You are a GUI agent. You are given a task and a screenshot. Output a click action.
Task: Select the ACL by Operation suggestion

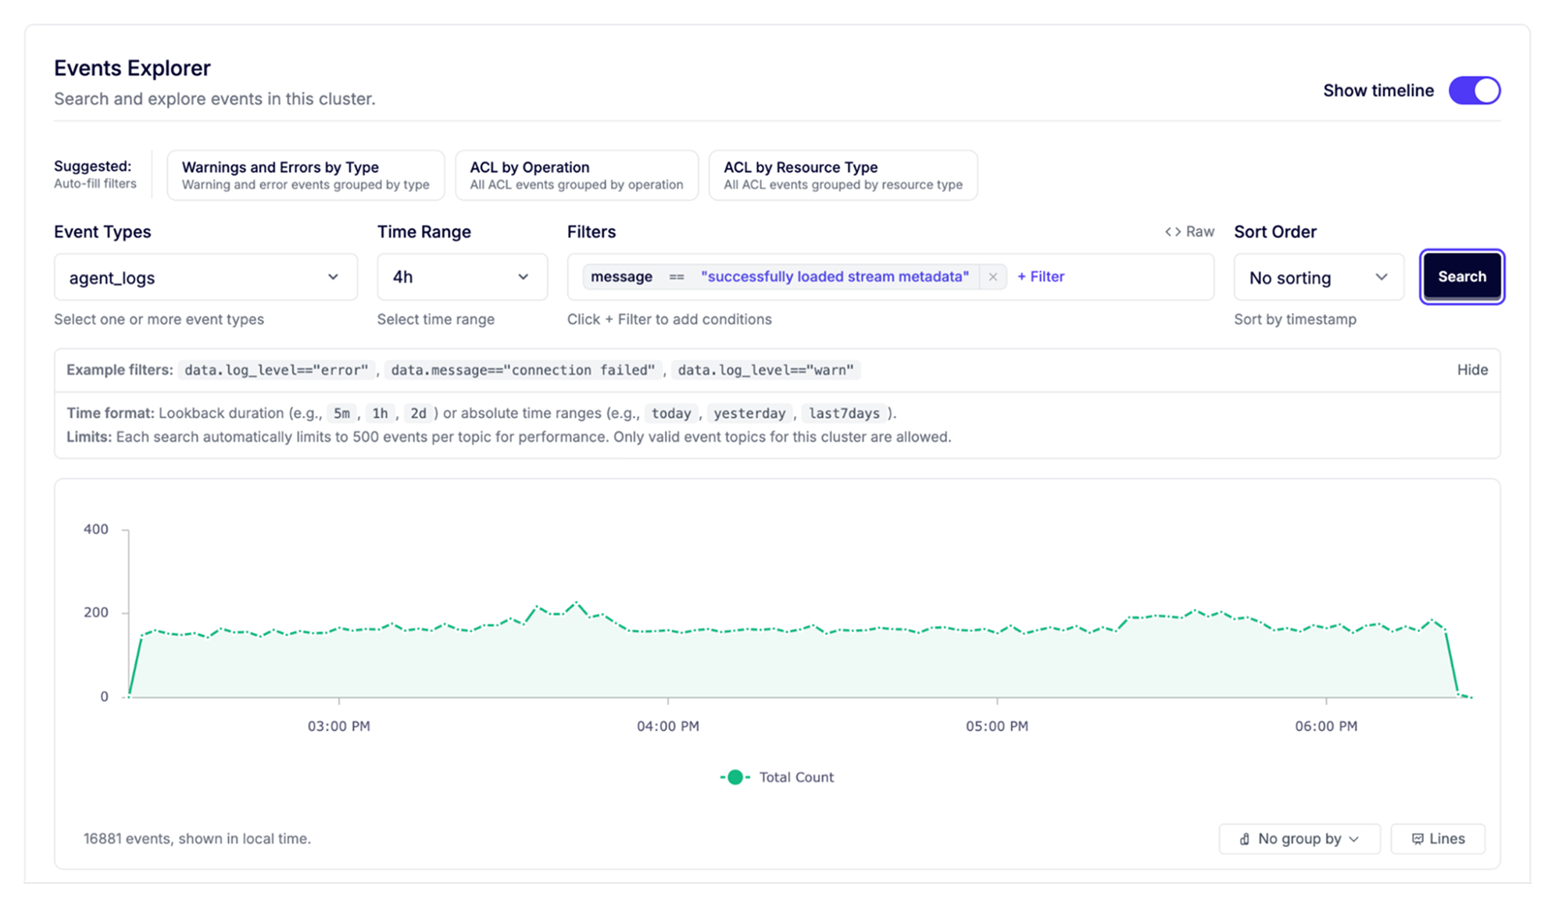click(576, 175)
